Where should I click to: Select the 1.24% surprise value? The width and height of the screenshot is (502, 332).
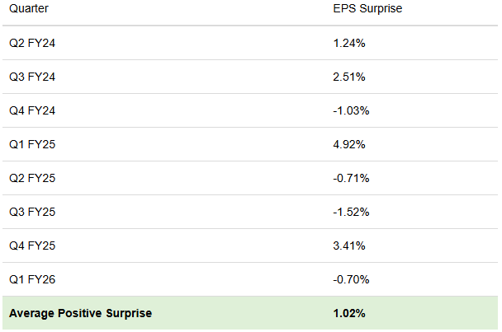348,43
